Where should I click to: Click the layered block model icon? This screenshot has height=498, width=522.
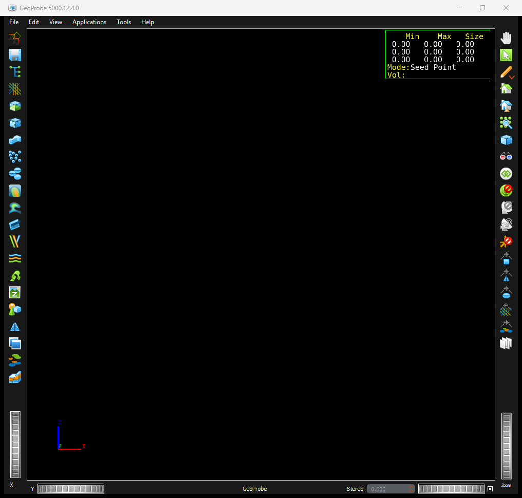pos(15,377)
